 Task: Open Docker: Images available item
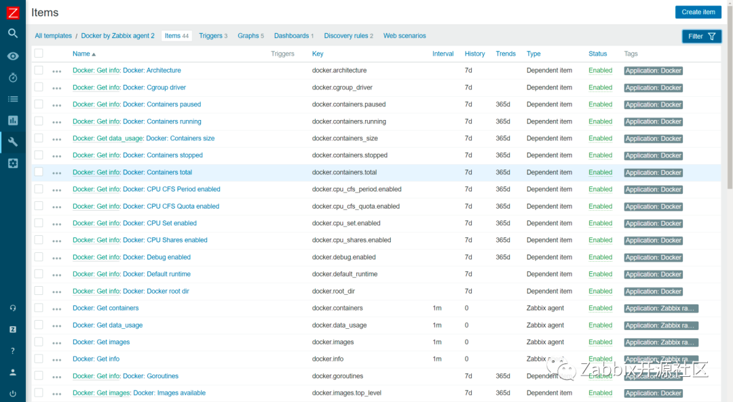(169, 393)
